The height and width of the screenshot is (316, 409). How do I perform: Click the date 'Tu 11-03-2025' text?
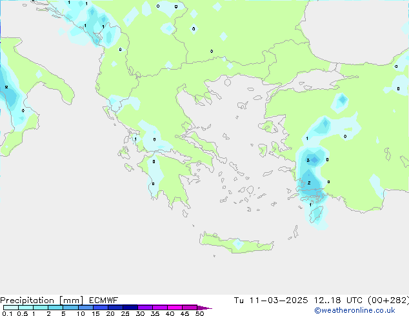pos(271,301)
